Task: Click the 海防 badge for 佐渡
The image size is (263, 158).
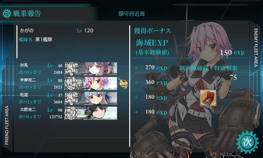Action: [x=72, y=98]
